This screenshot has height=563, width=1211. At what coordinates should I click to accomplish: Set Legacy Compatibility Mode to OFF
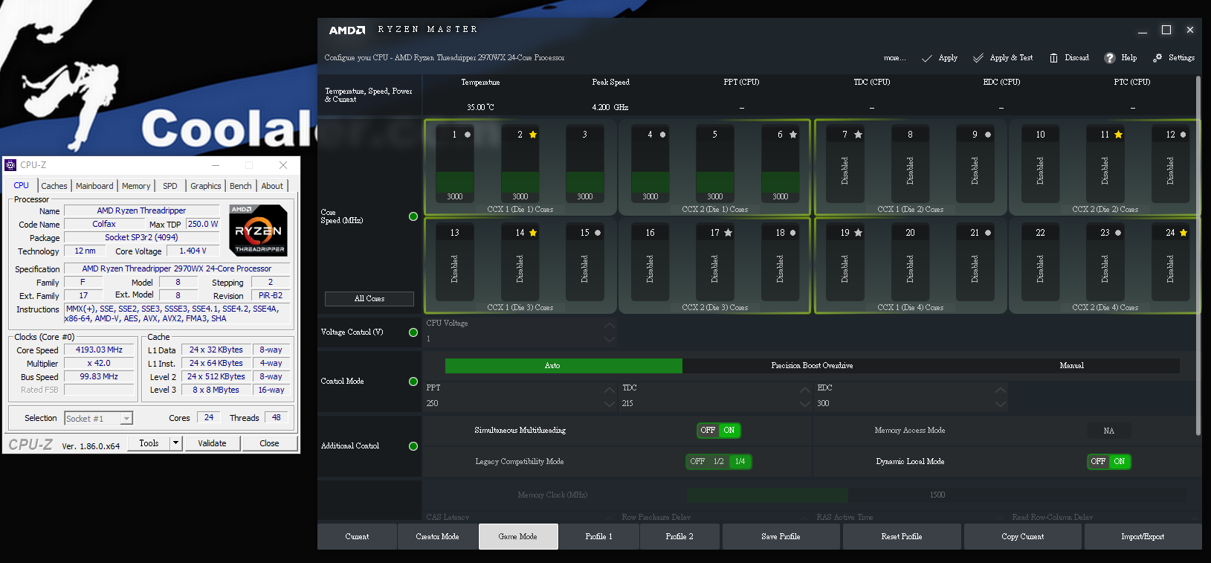point(697,462)
